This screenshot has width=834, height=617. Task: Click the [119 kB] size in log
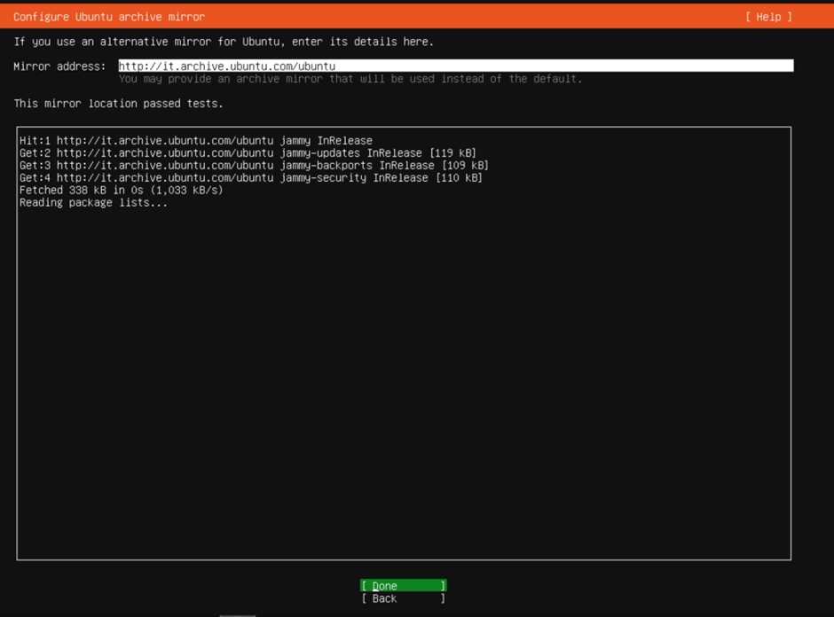coord(453,153)
